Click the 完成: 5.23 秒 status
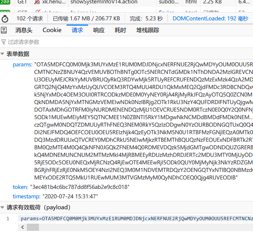Screen dimensions: 253x233 tap(146, 18)
